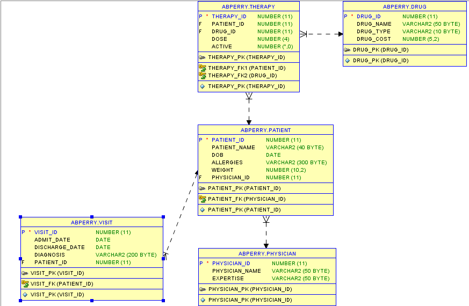
Task: Click the DRUG_ID foreign key column in THERAPY
Action: pyautogui.click(x=223, y=32)
